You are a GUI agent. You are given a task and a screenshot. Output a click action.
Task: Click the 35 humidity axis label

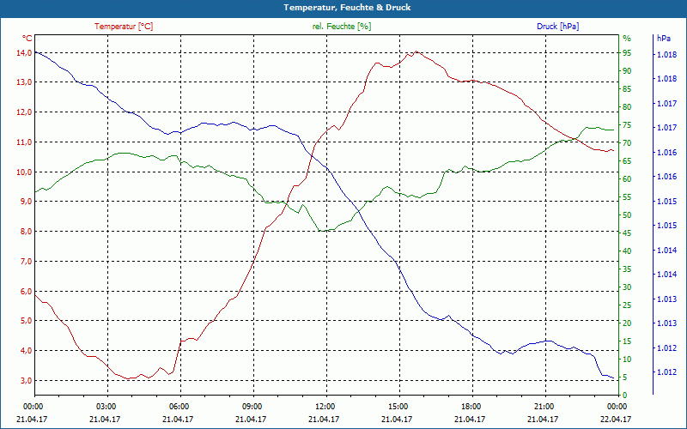pyautogui.click(x=627, y=269)
